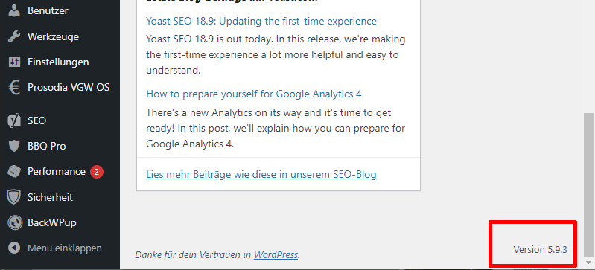Open Google Analytics 4 article link
The width and height of the screenshot is (595, 270).
253,94
